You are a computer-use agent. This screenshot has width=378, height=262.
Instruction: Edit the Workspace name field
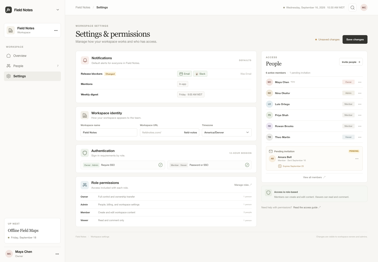[109, 133]
